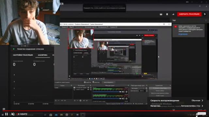Click second button in OBS Controls panel
Image resolution: width=209 pixels, height=117 pixels.
tap(160, 91)
